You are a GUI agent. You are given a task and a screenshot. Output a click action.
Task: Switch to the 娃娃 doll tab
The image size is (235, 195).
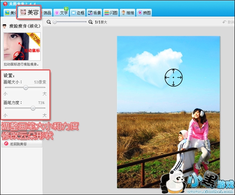tap(127, 13)
